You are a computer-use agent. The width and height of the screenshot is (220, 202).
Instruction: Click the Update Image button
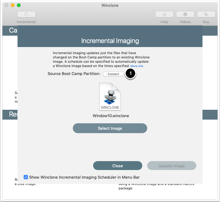[x=171, y=166]
